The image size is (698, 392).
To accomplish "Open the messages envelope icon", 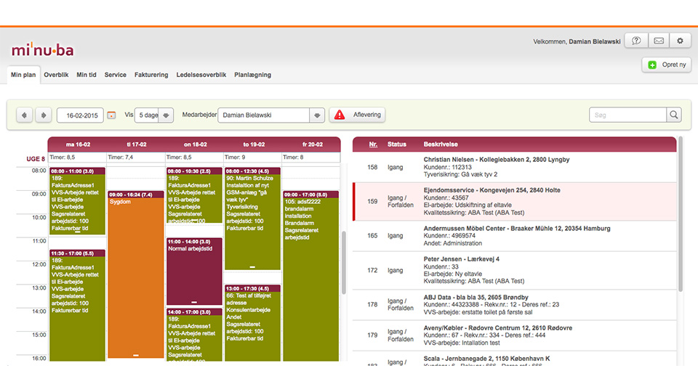I will [x=659, y=41].
